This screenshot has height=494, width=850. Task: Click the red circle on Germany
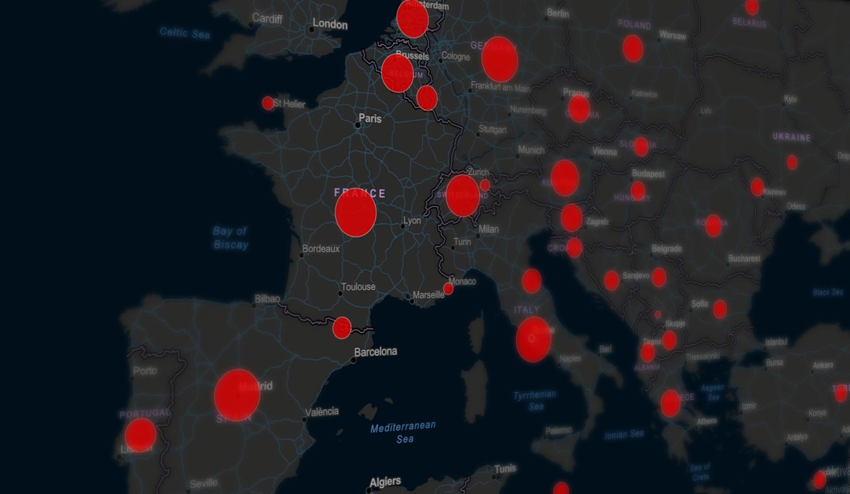pyautogui.click(x=499, y=60)
